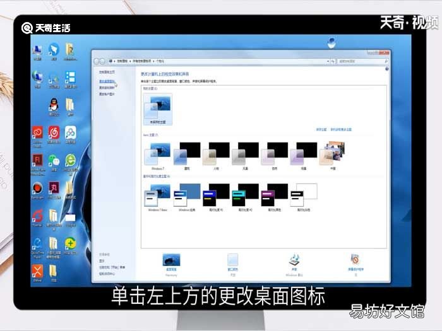Click the Personalization breadcrumb segment

tap(160, 61)
